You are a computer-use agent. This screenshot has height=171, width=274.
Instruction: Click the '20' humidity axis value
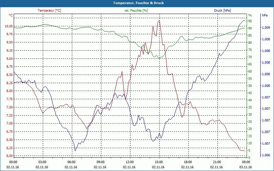tap(250, 129)
